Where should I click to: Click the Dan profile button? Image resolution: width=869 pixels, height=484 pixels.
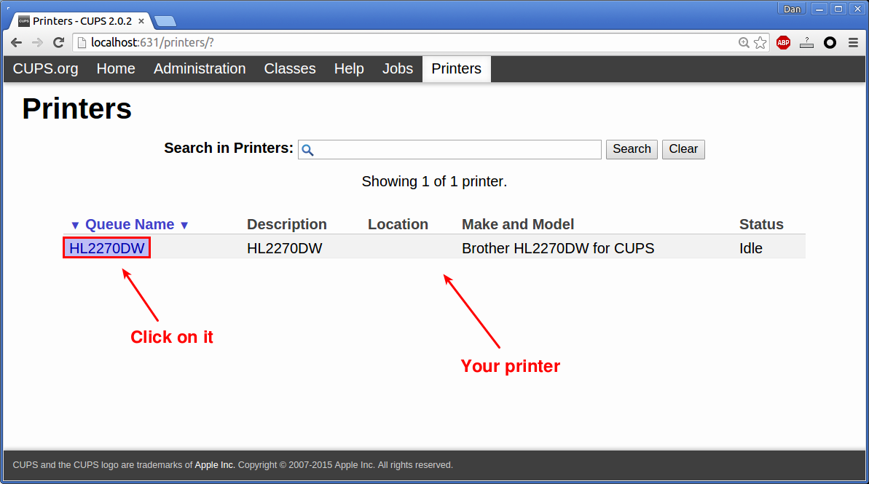tap(792, 9)
